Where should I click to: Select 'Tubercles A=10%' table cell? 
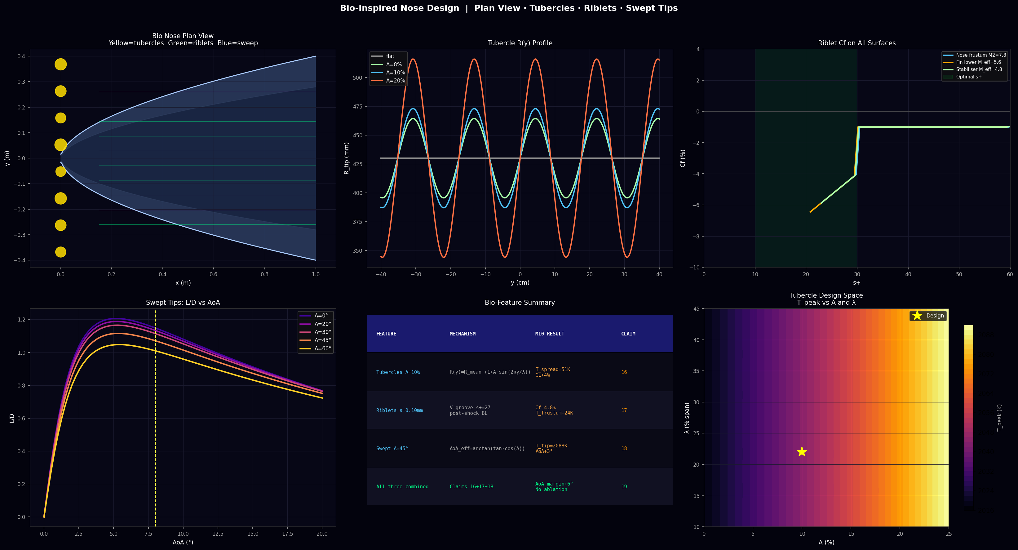coord(398,372)
